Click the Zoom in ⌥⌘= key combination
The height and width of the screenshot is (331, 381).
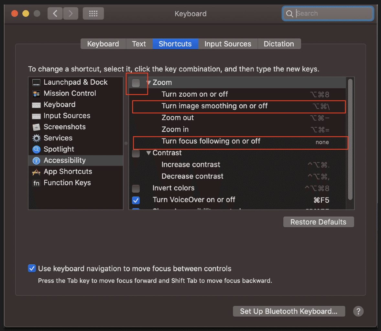[320, 130]
